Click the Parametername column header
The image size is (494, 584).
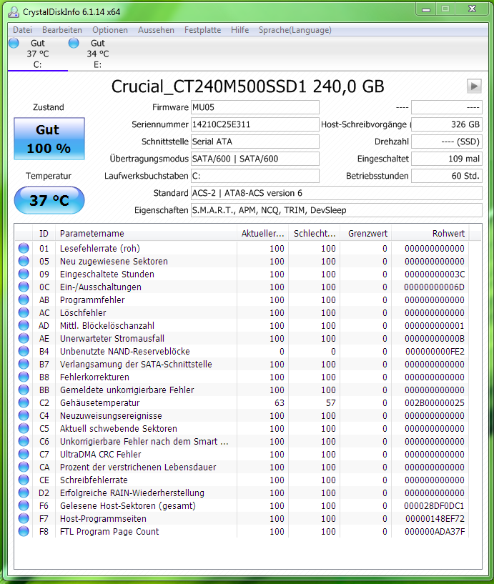coord(146,234)
